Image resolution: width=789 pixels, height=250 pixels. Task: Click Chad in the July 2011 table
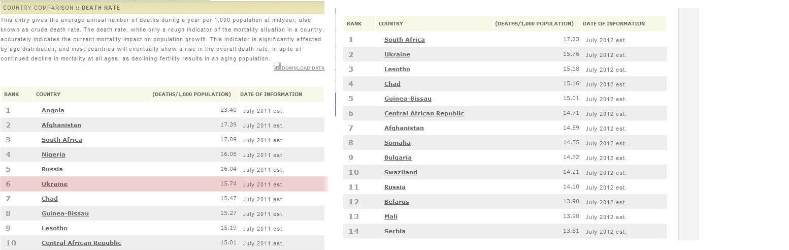50,199
